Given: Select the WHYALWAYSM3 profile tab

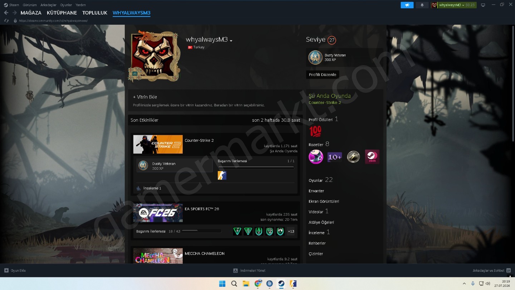Looking at the screenshot, I should (132, 13).
